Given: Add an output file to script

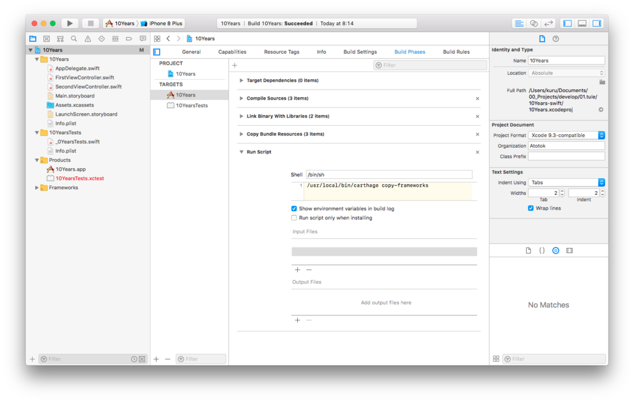Looking at the screenshot, I should pyautogui.click(x=298, y=320).
